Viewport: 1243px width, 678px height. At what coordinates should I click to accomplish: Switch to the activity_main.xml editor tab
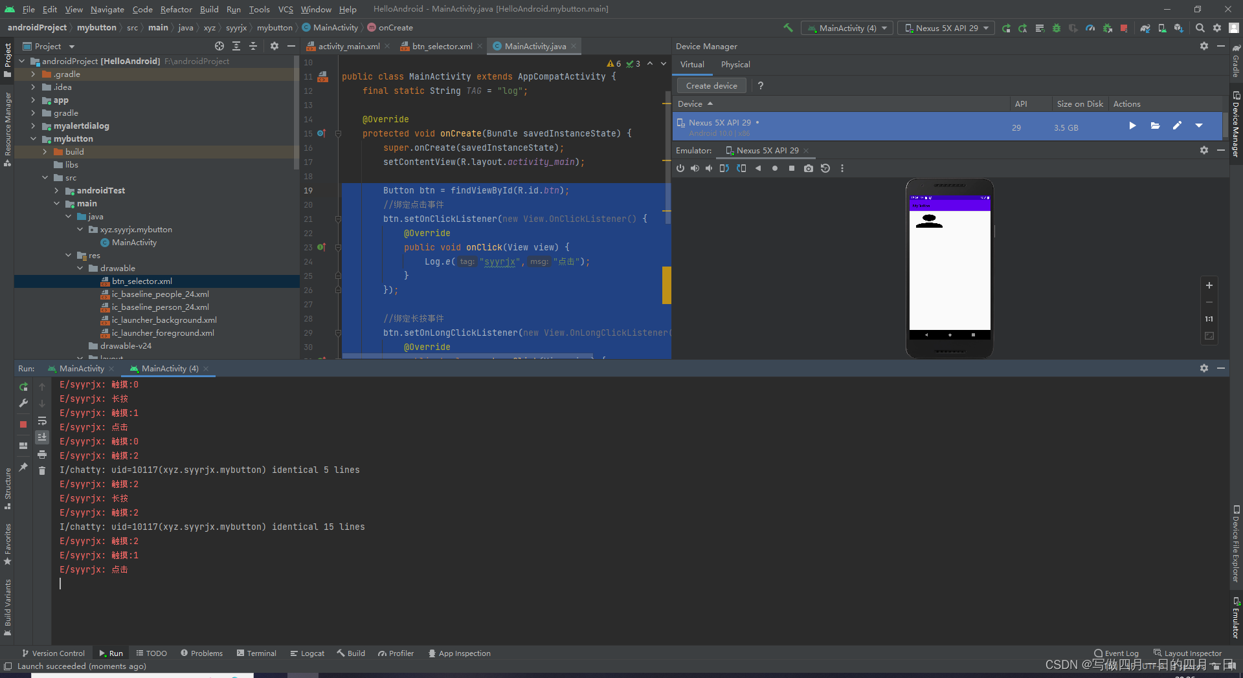(348, 46)
